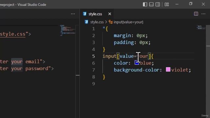Close the style.css tab
Viewport: 210px width, 118px height.
pyautogui.click(x=110, y=14)
